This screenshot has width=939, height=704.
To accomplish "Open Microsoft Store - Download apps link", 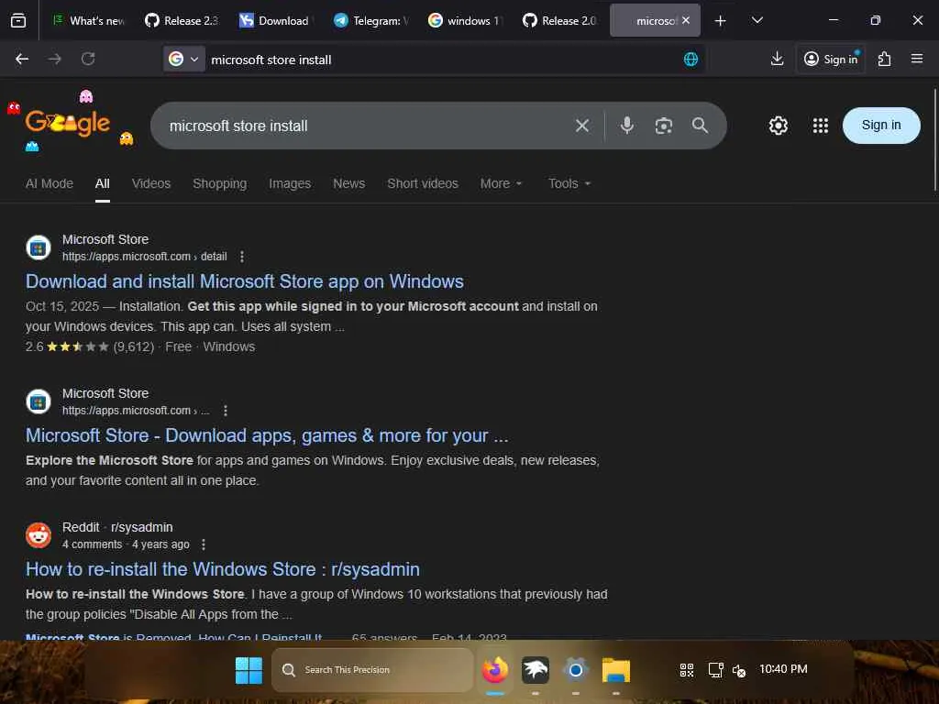I will pos(267,435).
